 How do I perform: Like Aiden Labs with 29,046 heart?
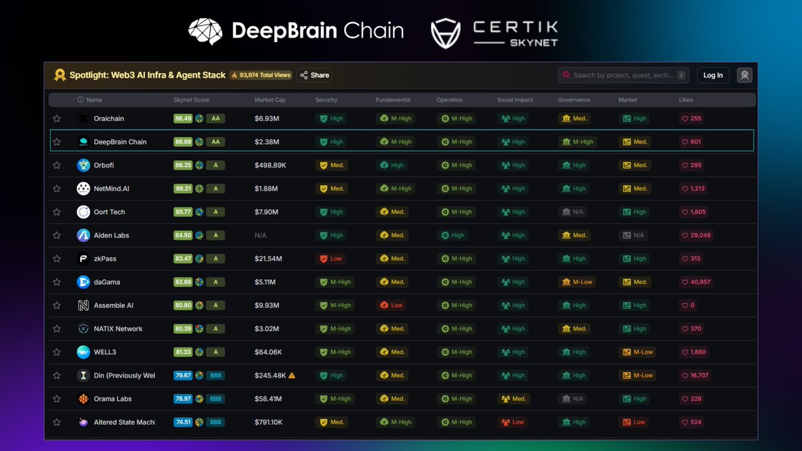click(684, 235)
